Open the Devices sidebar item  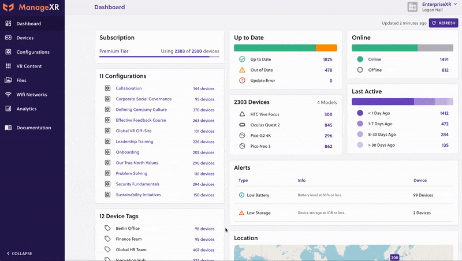tap(32, 38)
